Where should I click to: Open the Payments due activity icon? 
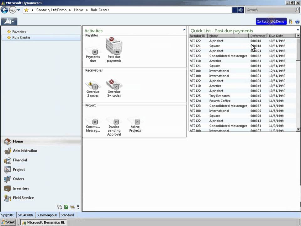(93, 55)
